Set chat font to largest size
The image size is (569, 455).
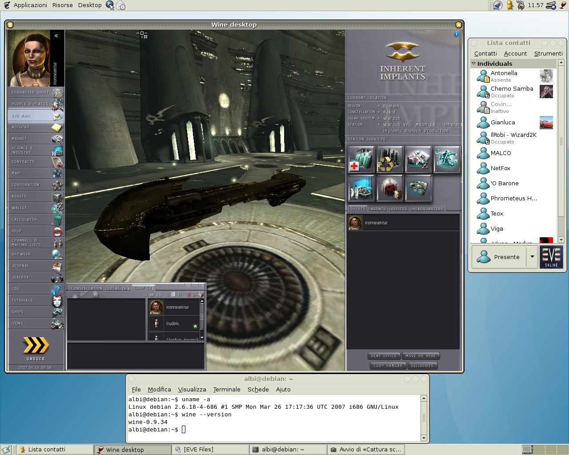159,295
